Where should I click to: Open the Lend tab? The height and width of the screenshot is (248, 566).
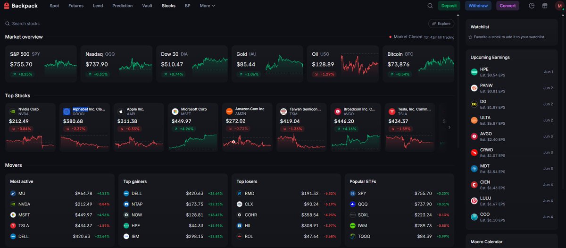98,6
